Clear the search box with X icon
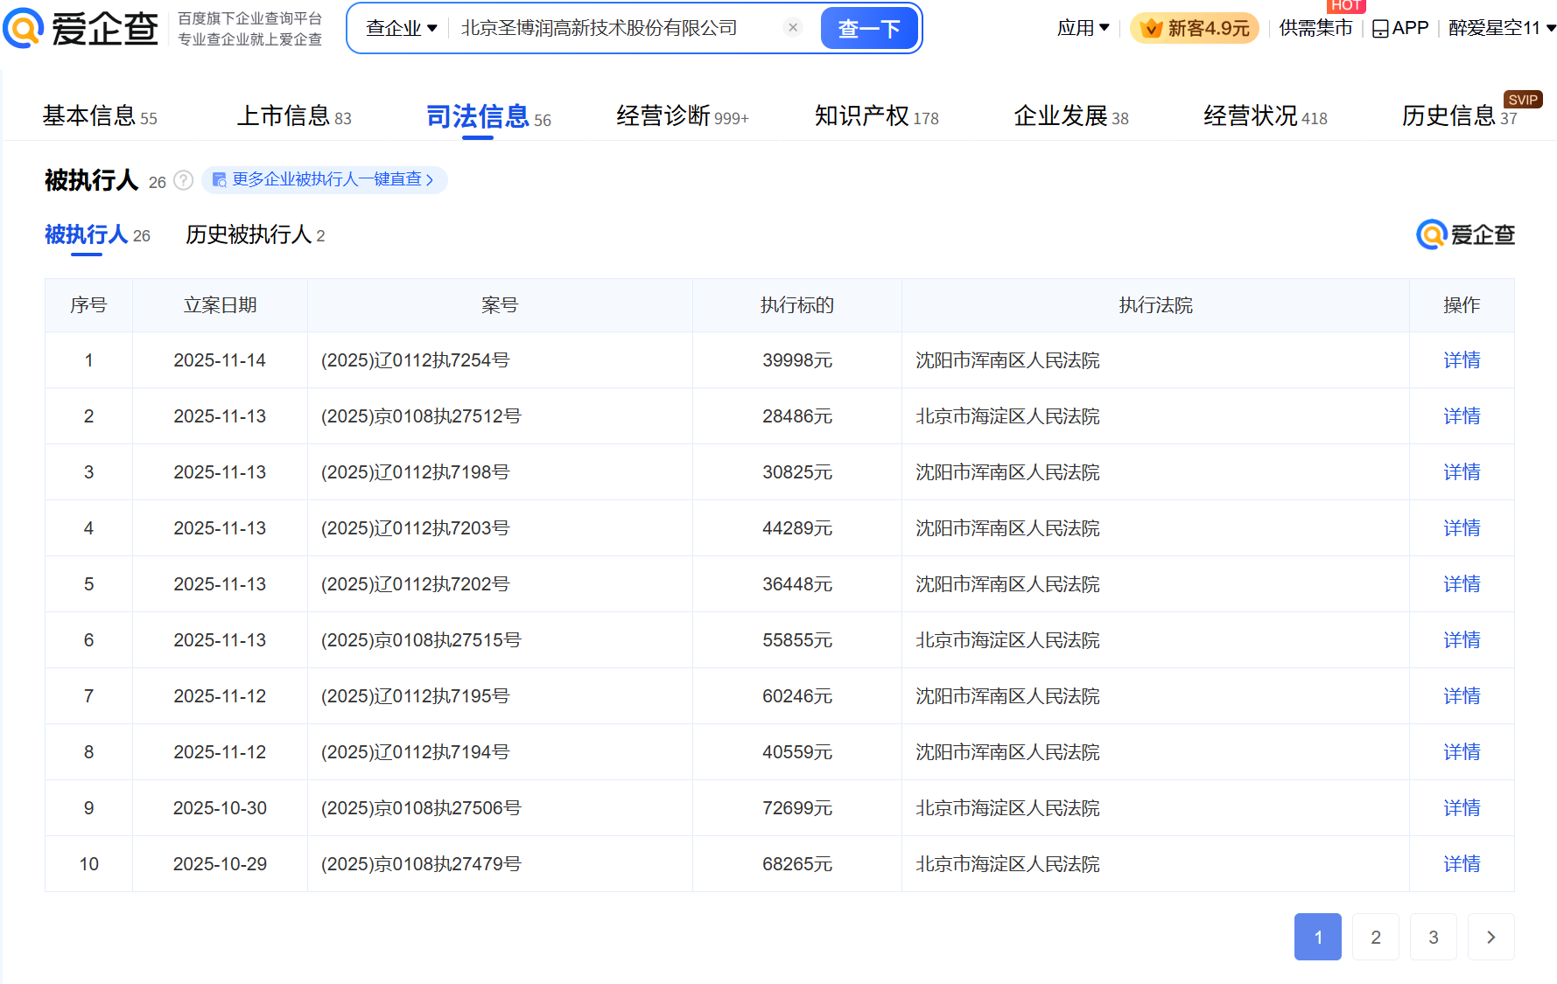Viewport: 1557px width, 984px height. click(x=792, y=28)
